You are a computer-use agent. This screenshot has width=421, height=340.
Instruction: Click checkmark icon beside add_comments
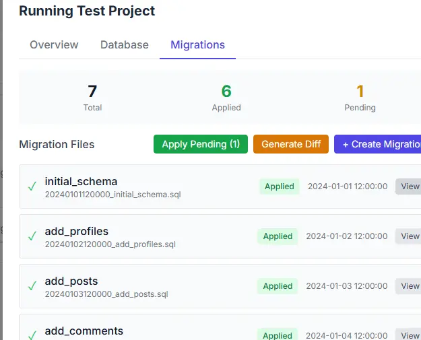[32, 335]
